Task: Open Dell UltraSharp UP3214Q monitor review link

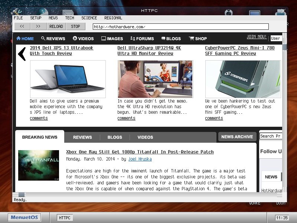Action: (x=149, y=51)
